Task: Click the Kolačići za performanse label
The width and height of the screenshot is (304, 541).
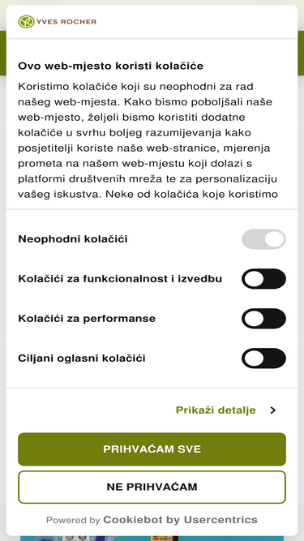Action: click(87, 319)
